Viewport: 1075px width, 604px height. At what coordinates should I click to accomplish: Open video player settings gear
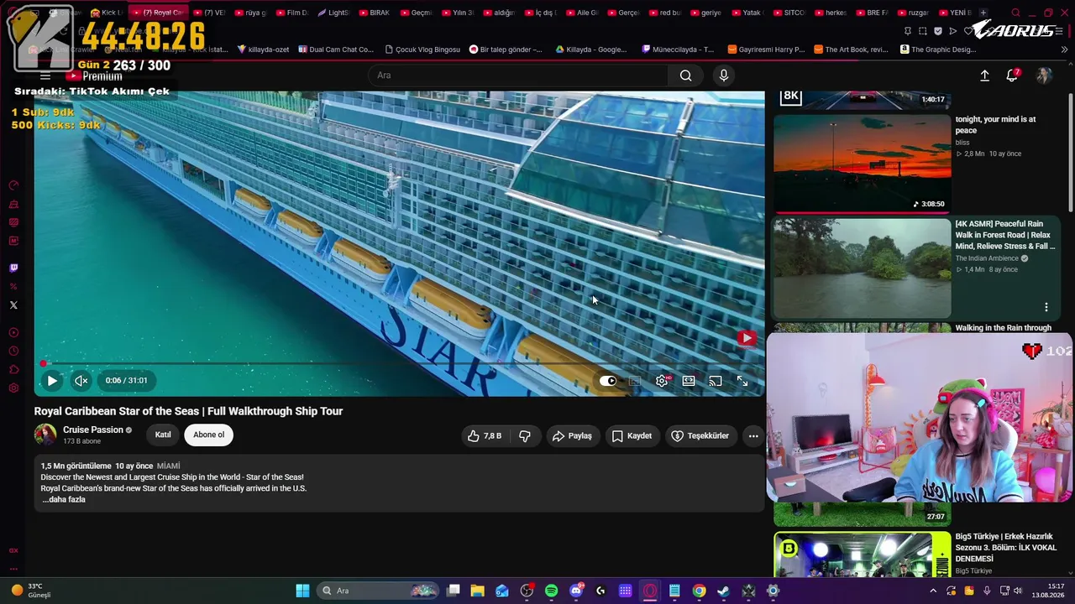662,381
